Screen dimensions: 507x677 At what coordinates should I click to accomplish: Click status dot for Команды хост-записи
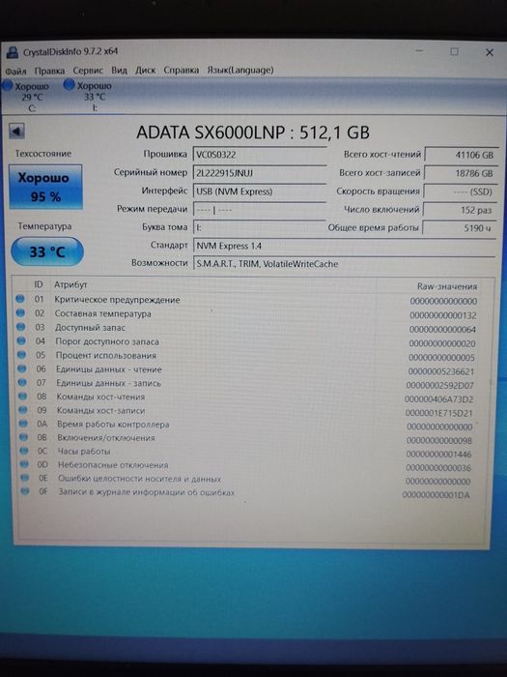tap(23, 410)
